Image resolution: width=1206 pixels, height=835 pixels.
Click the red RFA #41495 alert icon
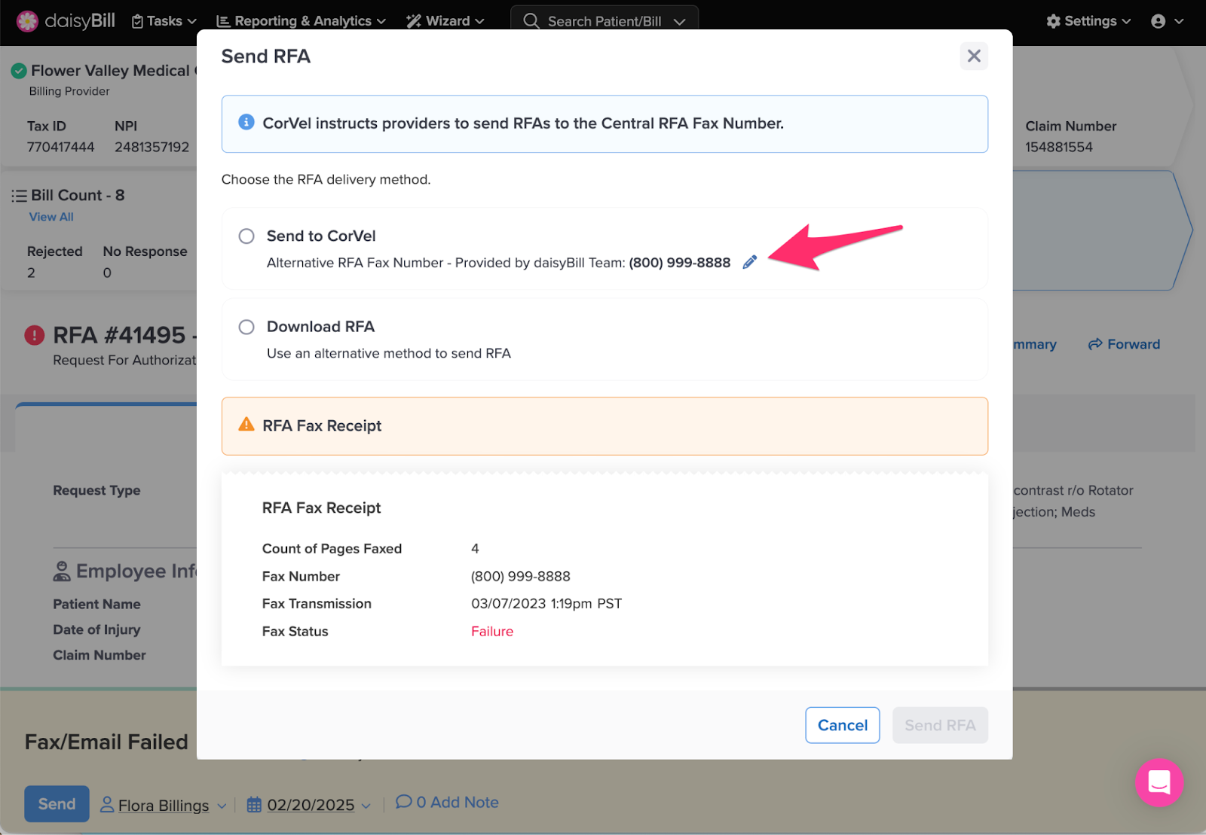pyautogui.click(x=35, y=335)
